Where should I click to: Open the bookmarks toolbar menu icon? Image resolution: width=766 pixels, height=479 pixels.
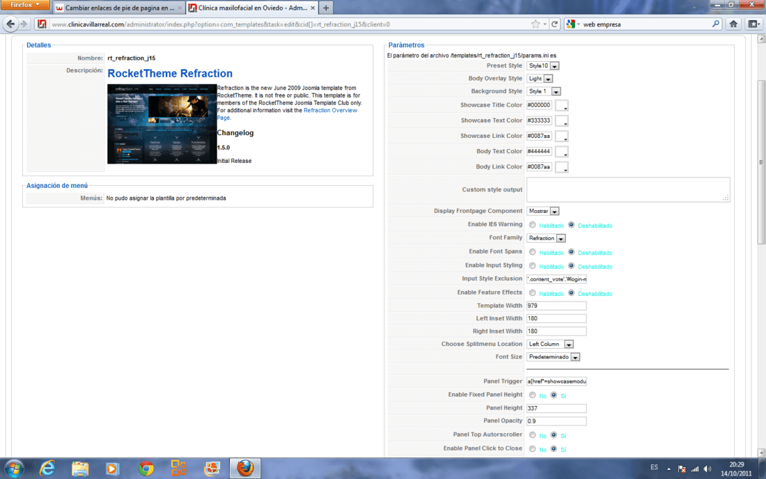click(x=753, y=24)
